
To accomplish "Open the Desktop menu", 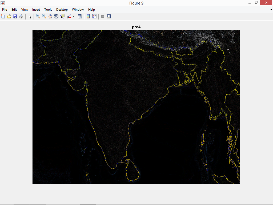I will (62, 10).
